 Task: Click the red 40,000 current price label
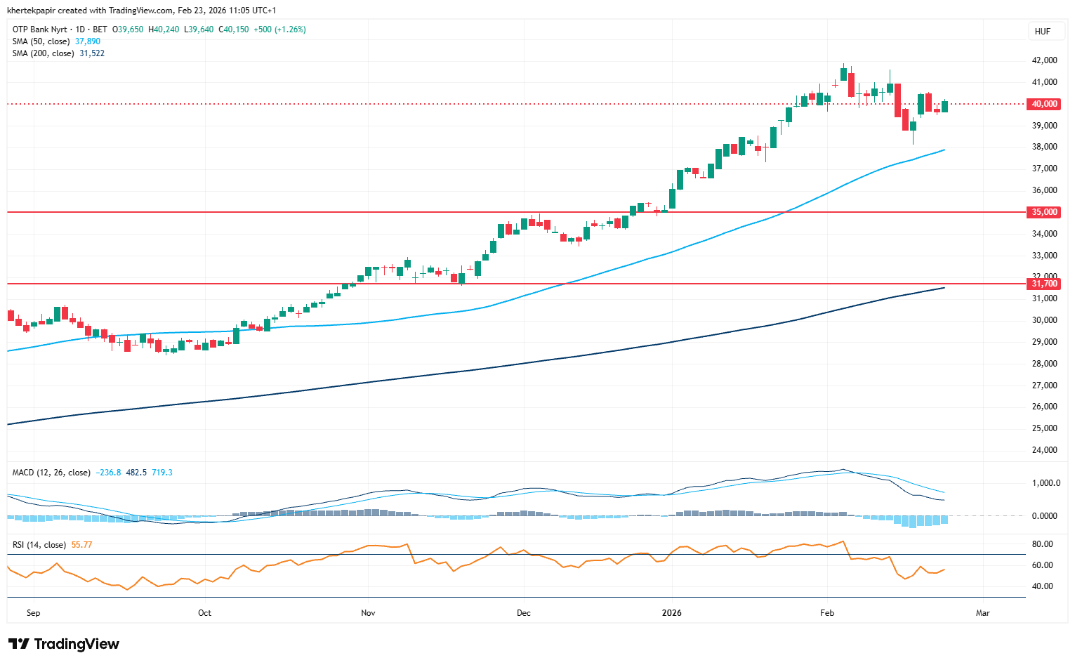click(1043, 104)
